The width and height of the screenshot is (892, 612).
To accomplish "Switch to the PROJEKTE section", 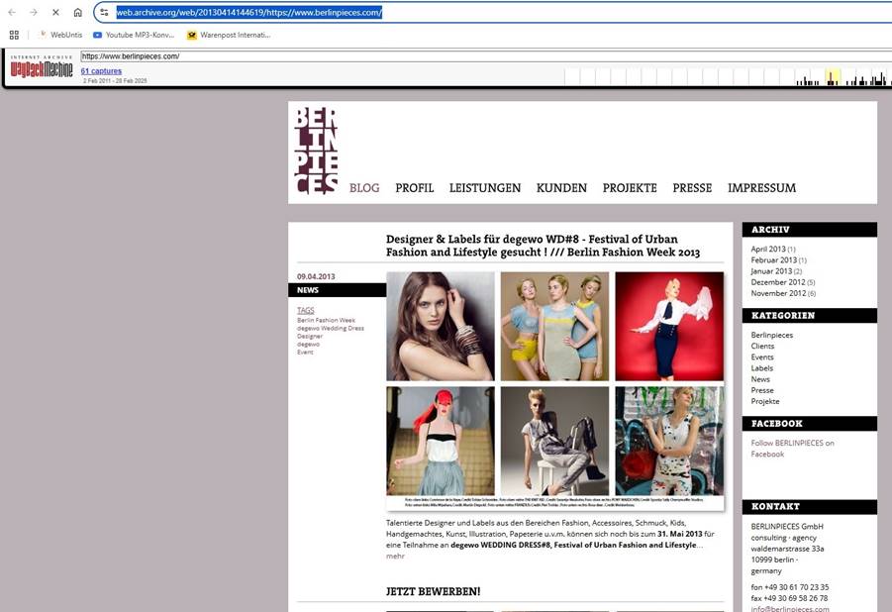I will click(630, 188).
